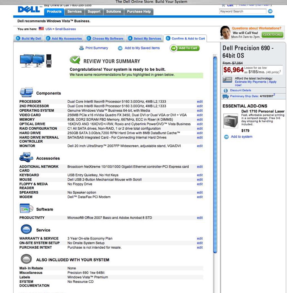Edit the PROCESSOR row

click(200, 102)
